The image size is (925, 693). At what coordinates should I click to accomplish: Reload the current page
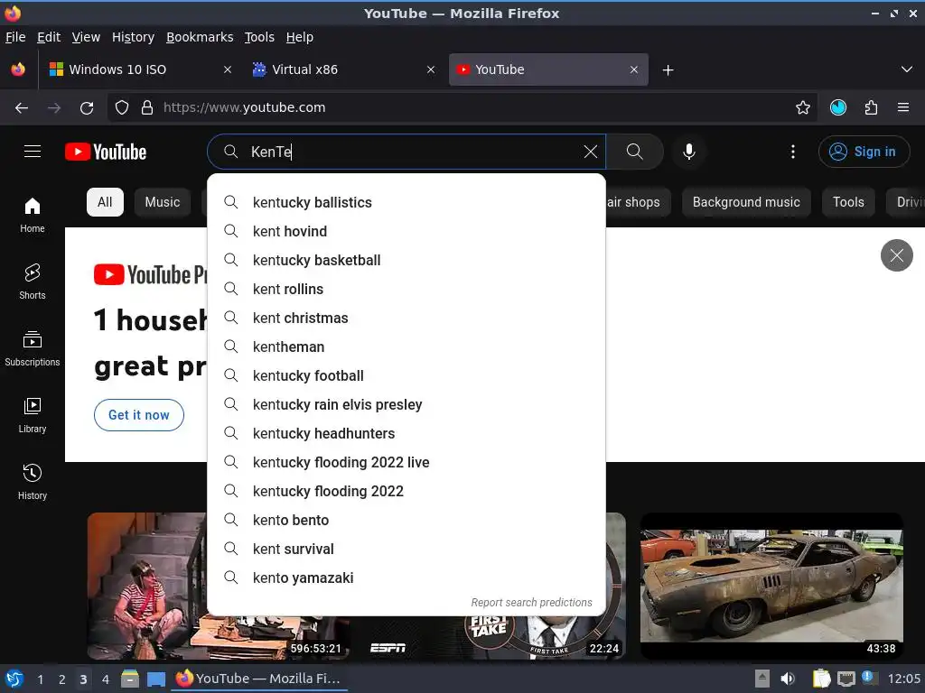(87, 108)
